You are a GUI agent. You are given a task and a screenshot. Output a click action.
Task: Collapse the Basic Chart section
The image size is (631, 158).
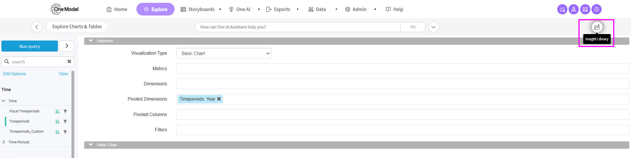[x=91, y=145]
